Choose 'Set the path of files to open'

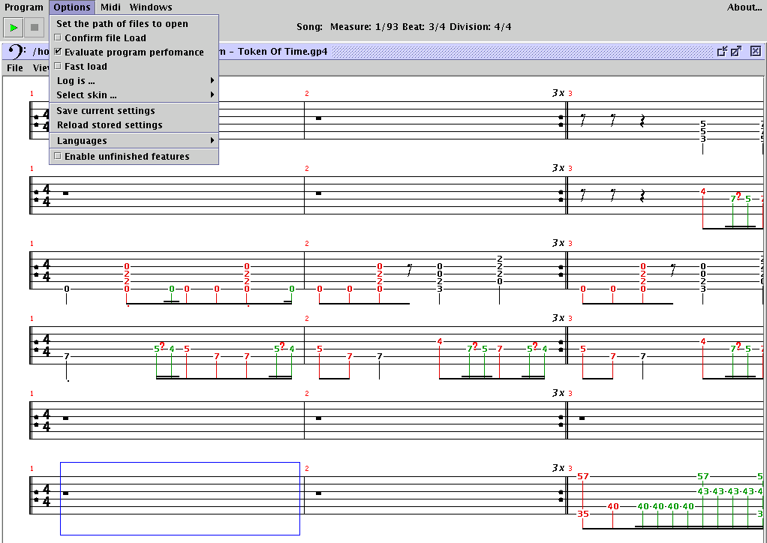122,24
